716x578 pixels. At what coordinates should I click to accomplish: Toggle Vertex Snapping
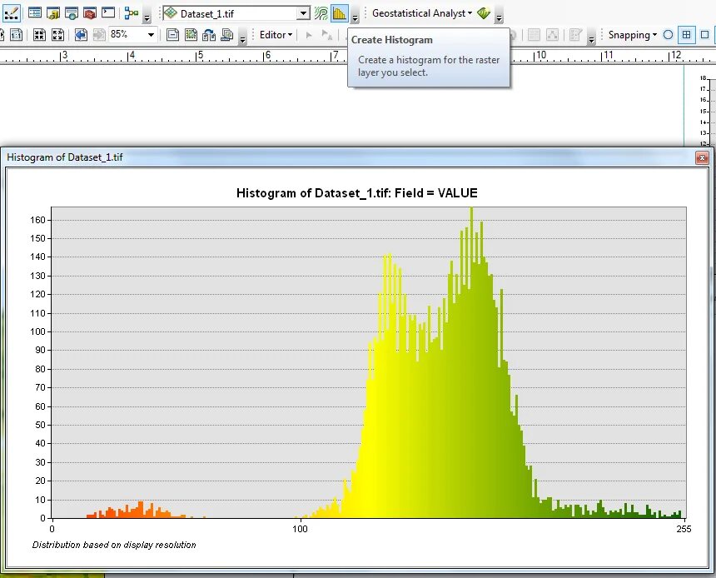pos(704,35)
